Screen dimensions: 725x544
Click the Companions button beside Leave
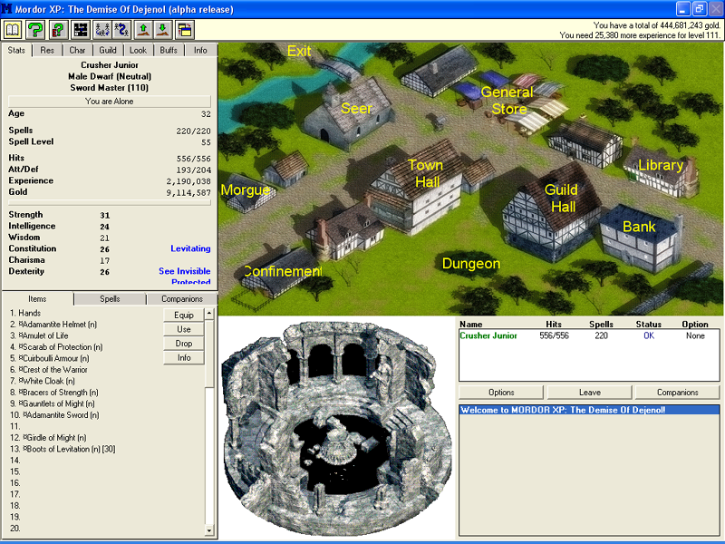tap(676, 393)
